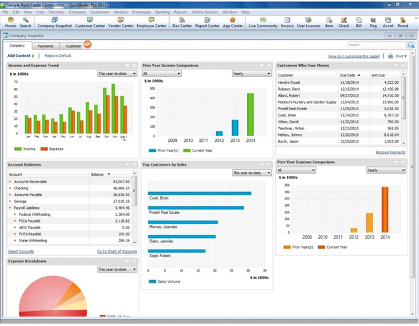Switch to the Payments tab
Viewport: 419px width, 326px height.
coord(45,46)
